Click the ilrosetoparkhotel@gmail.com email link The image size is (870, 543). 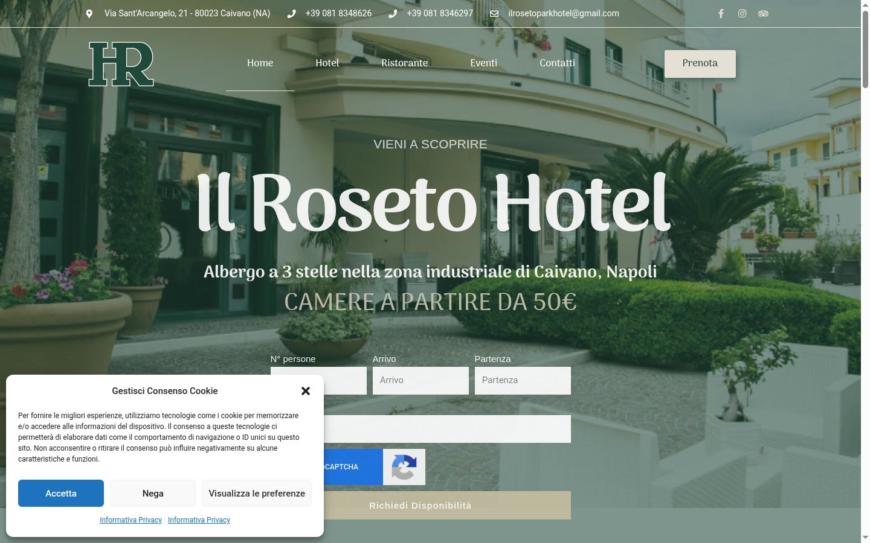click(x=564, y=13)
